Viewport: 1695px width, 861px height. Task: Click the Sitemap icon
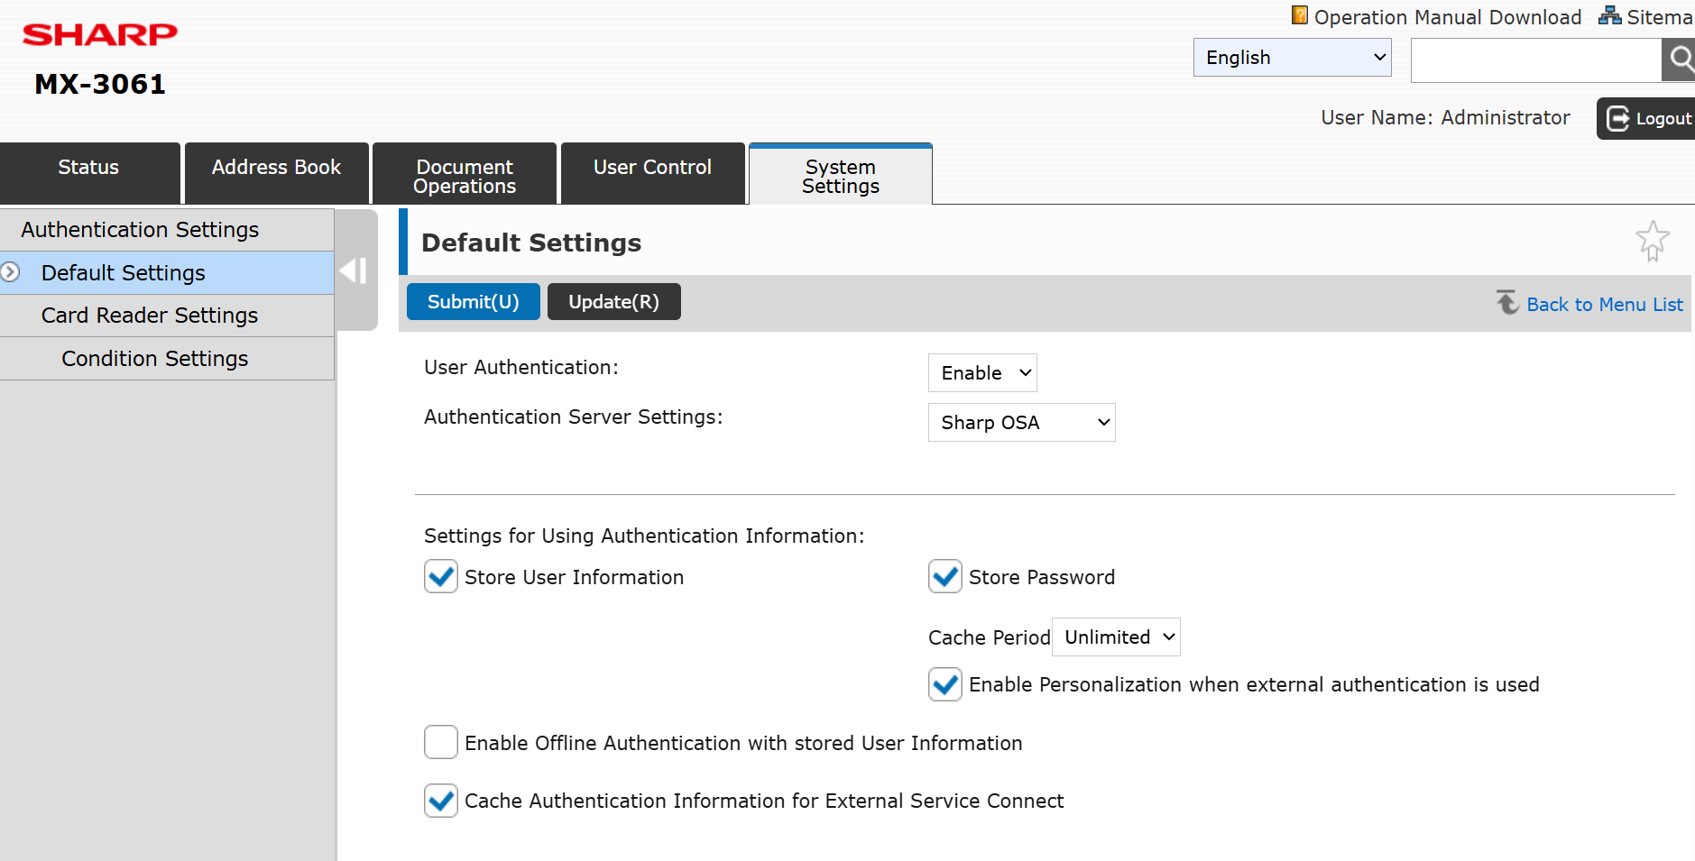(1609, 16)
